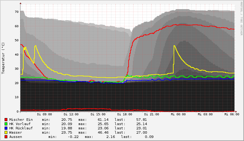
Task: Click the red Aussen legend swatch
Action: click(6, 137)
